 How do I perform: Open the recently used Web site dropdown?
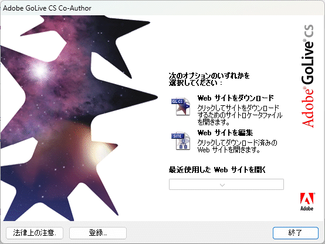point(226,185)
